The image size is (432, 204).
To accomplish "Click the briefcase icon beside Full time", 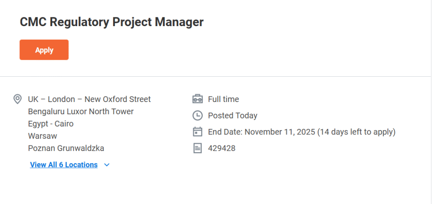I will (197, 99).
